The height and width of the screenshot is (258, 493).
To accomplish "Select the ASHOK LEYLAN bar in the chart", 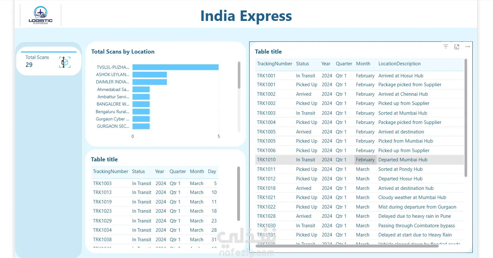I will click(150, 74).
